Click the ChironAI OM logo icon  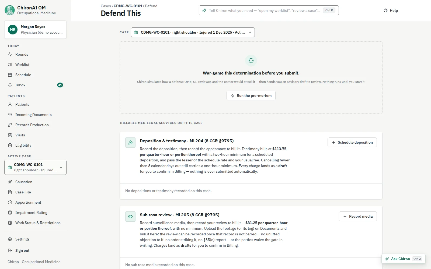(10, 10)
